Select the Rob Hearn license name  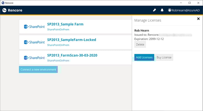[x=142, y=30]
